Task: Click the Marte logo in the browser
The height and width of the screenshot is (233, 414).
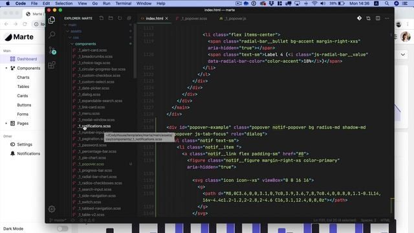Action: [19, 37]
